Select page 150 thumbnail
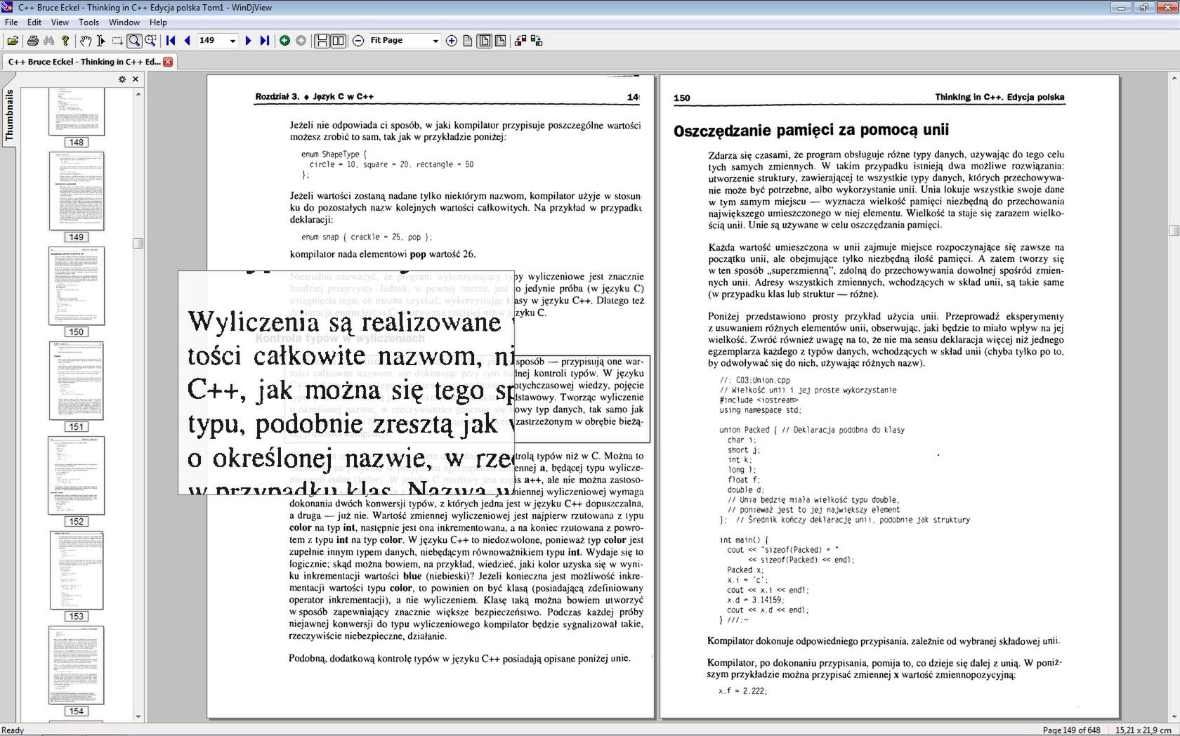This screenshot has height=736, width=1180. coord(77,292)
